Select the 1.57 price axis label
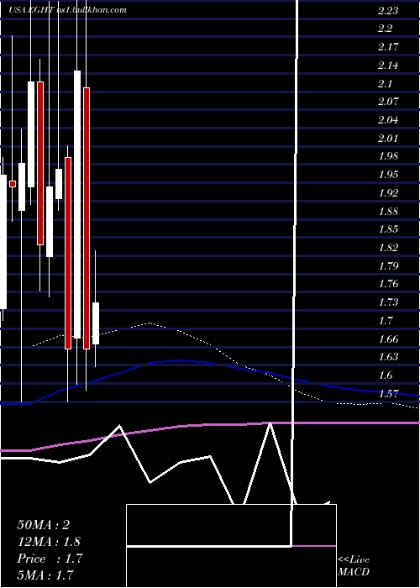420x588 pixels. point(388,394)
